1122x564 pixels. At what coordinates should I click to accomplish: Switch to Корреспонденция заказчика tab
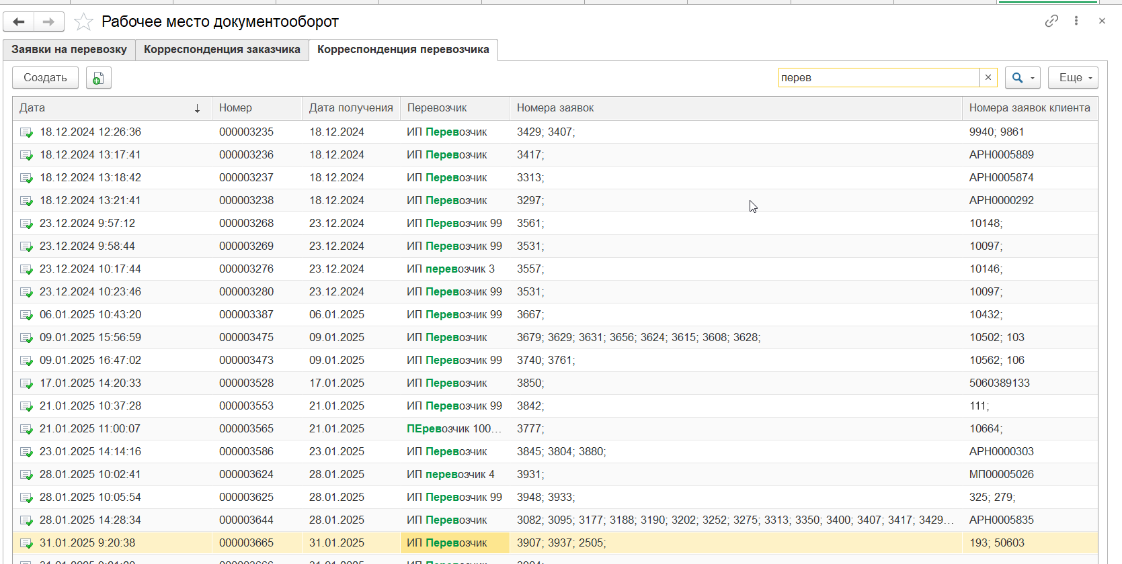click(222, 50)
